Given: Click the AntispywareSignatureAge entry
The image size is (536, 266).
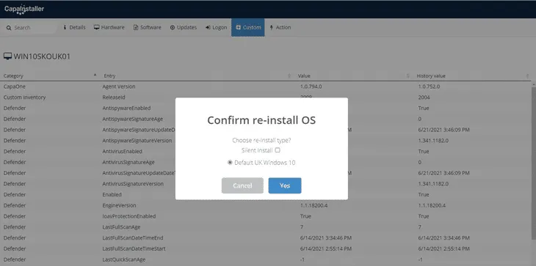Looking at the screenshot, I should (x=133, y=119).
